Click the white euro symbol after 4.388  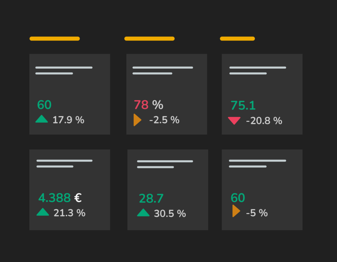(x=78, y=198)
